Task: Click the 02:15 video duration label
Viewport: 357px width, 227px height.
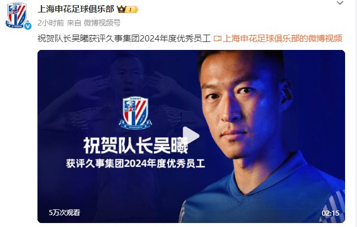Action: pos(330,213)
